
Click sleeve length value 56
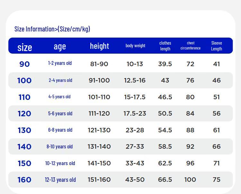[x=217, y=113]
